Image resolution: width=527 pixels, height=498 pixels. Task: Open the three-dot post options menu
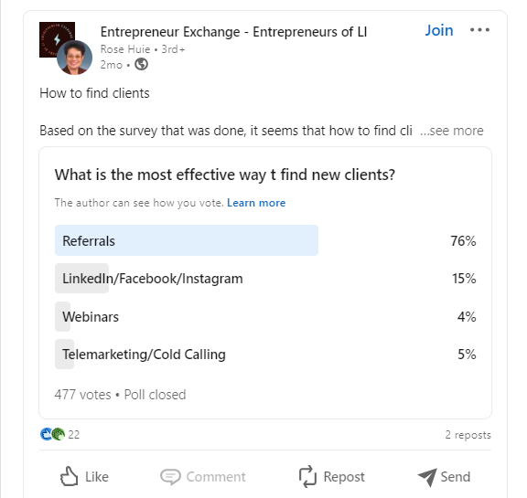(479, 30)
